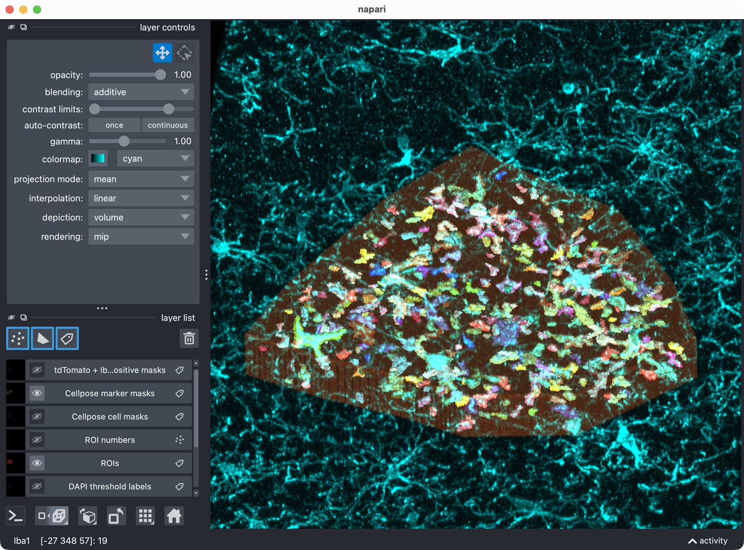Click labels icon on DAPI threshold labels row
The width and height of the screenshot is (744, 550).
[x=180, y=487]
